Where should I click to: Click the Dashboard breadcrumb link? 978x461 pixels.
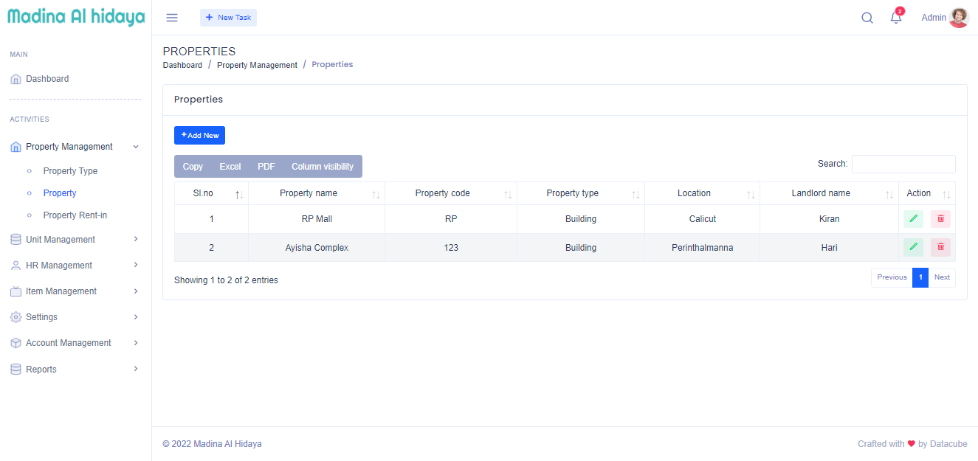(182, 65)
